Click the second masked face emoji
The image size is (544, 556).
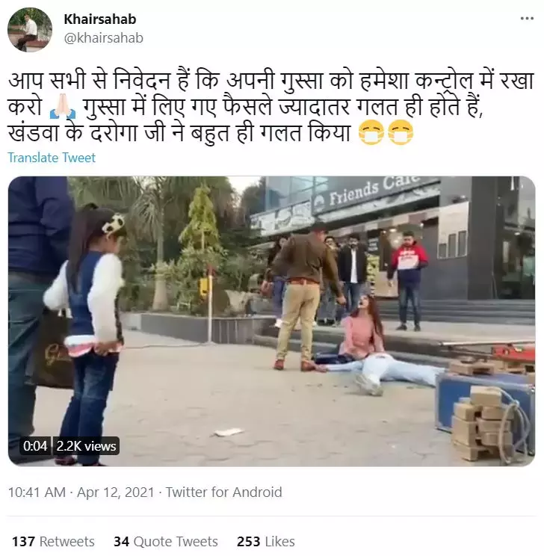coord(401,133)
